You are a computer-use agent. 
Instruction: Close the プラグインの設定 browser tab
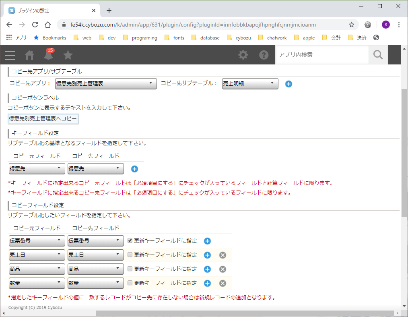pos(94,11)
